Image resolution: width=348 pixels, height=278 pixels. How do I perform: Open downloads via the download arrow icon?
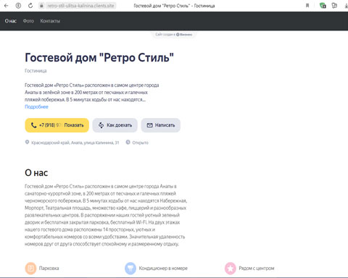tap(346, 6)
